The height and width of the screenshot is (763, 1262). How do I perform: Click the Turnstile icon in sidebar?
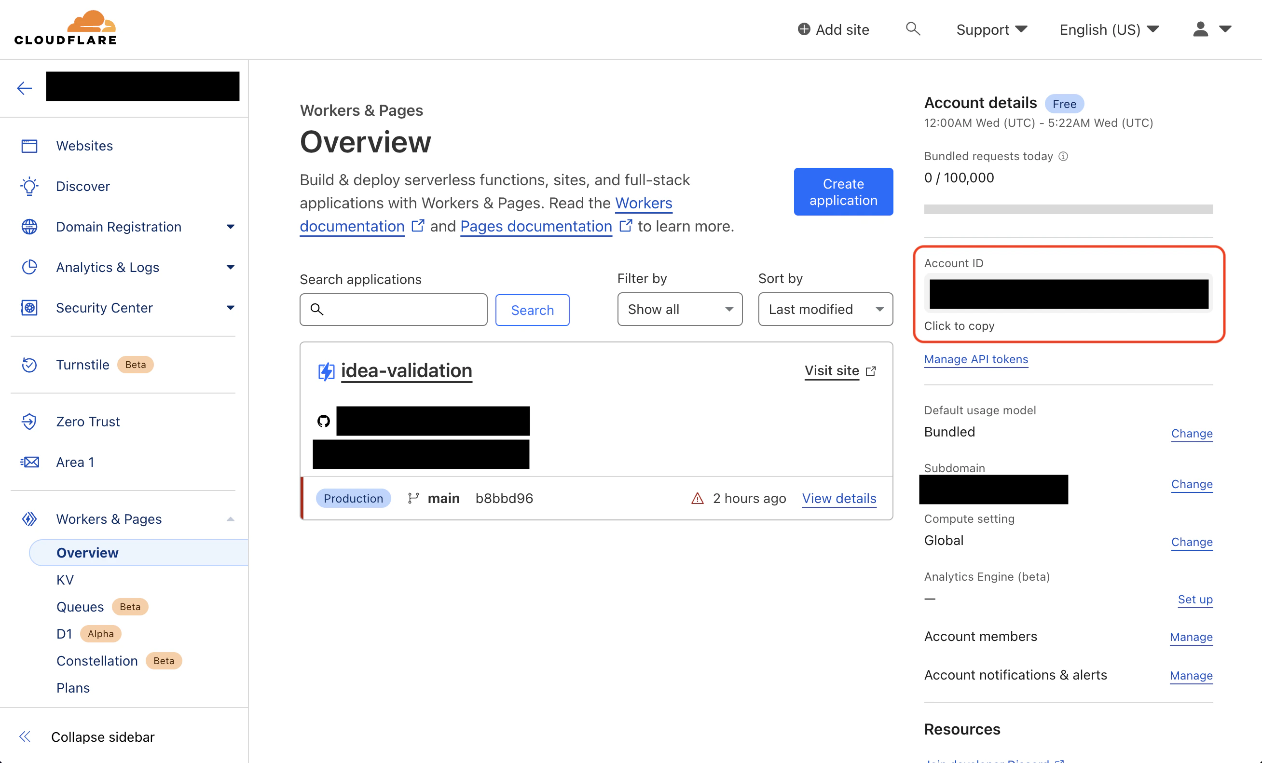[29, 365]
